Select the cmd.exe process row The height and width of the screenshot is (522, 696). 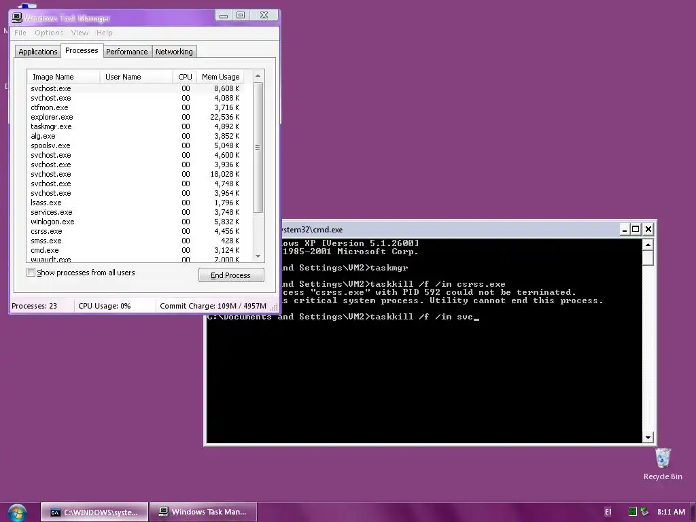click(135, 250)
